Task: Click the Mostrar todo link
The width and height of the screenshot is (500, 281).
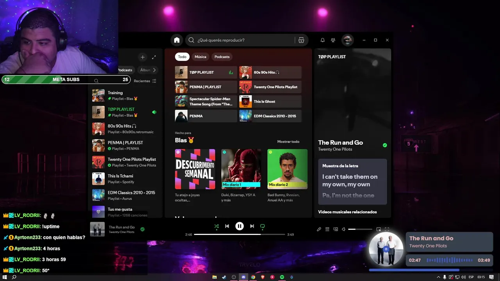Action: (288, 142)
